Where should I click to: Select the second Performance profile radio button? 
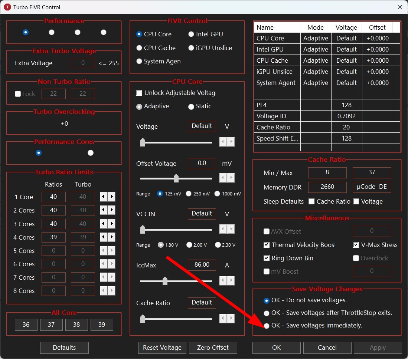[52, 32]
